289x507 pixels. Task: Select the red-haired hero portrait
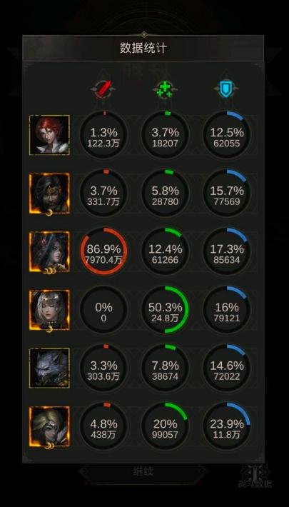[x=49, y=134]
